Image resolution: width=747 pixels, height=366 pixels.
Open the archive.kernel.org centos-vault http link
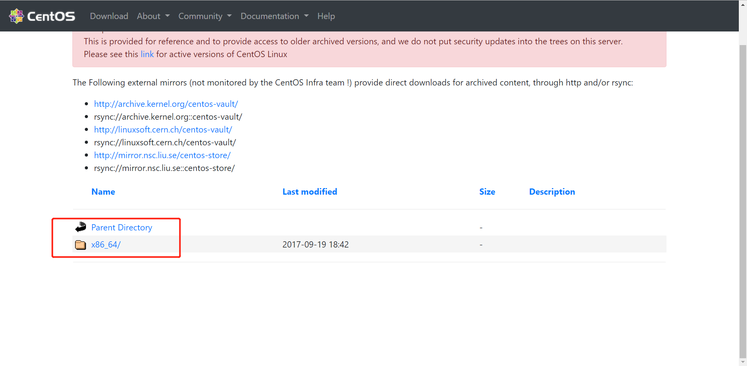(x=166, y=104)
